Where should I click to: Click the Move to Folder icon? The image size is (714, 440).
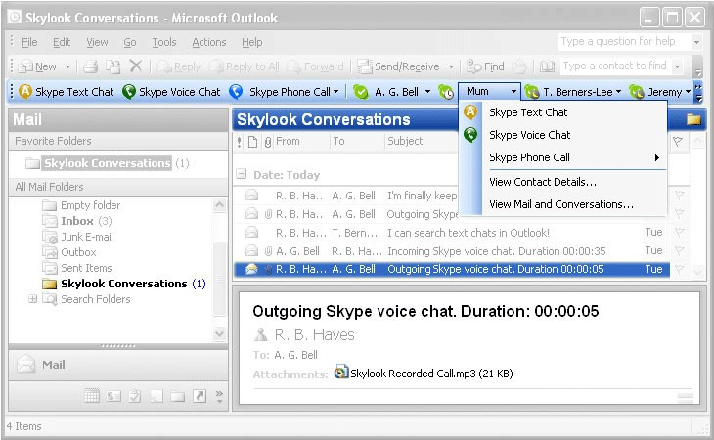point(112,66)
